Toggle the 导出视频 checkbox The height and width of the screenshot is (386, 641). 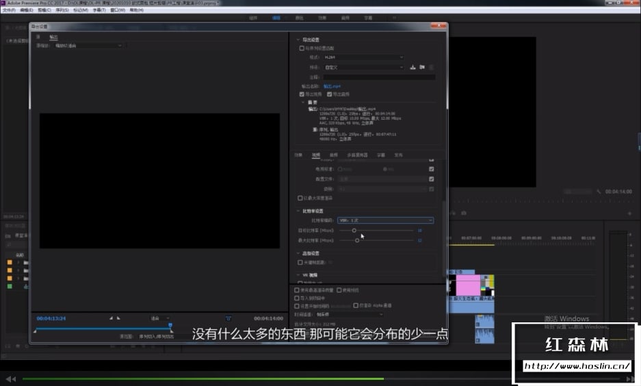(302, 94)
